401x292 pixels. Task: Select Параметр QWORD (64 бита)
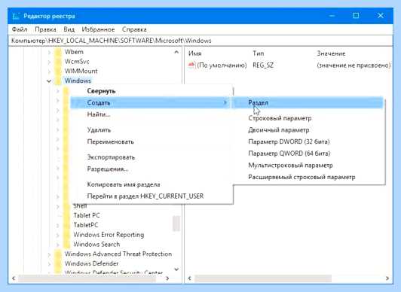pyautogui.click(x=308, y=154)
